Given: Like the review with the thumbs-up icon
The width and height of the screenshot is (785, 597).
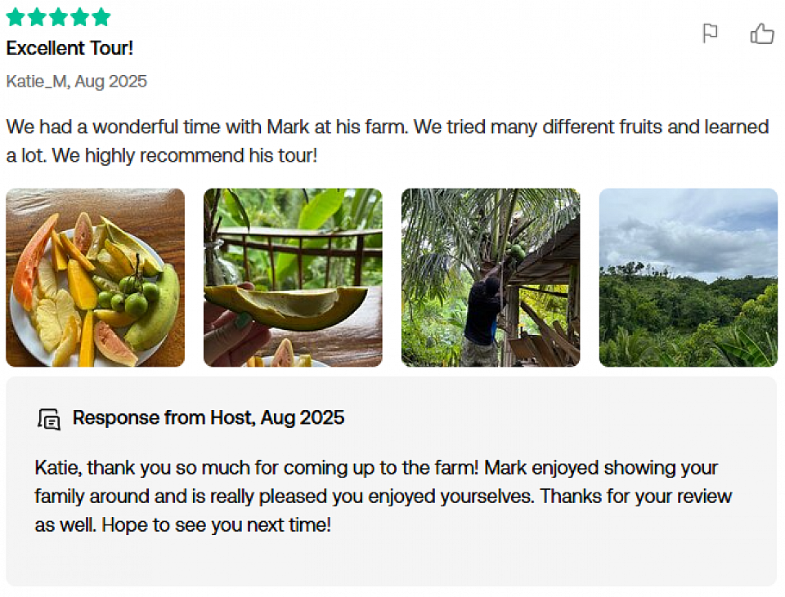Looking at the screenshot, I should pos(761,33).
